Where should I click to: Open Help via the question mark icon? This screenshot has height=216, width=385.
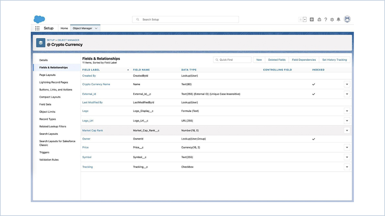click(x=325, y=19)
